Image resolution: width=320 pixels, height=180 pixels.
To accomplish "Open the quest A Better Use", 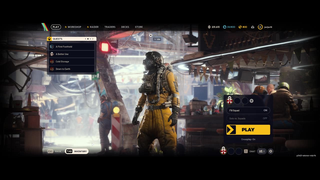I will coord(72,54).
